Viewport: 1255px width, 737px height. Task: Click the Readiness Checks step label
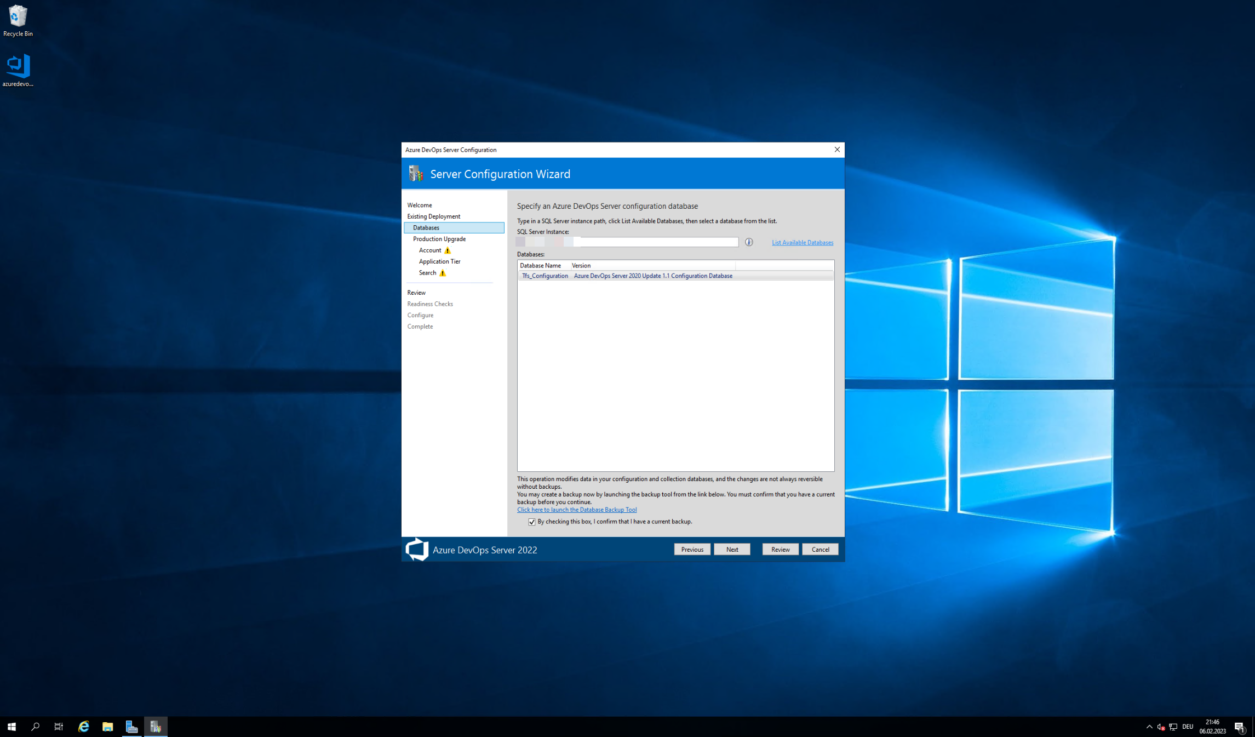(430, 304)
